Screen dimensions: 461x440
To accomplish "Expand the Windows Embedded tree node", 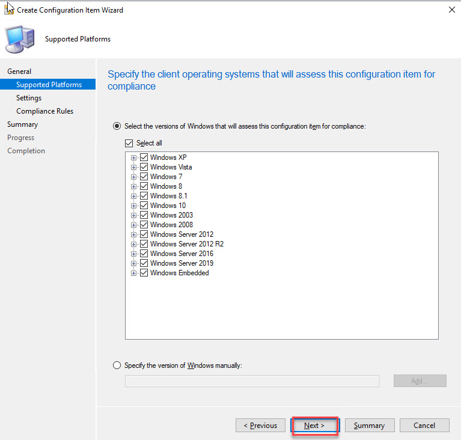I will pyautogui.click(x=133, y=273).
